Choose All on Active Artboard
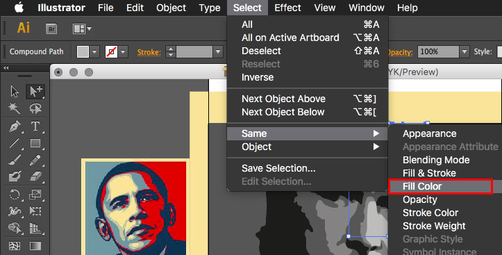This screenshot has height=255, width=502. tap(308, 38)
